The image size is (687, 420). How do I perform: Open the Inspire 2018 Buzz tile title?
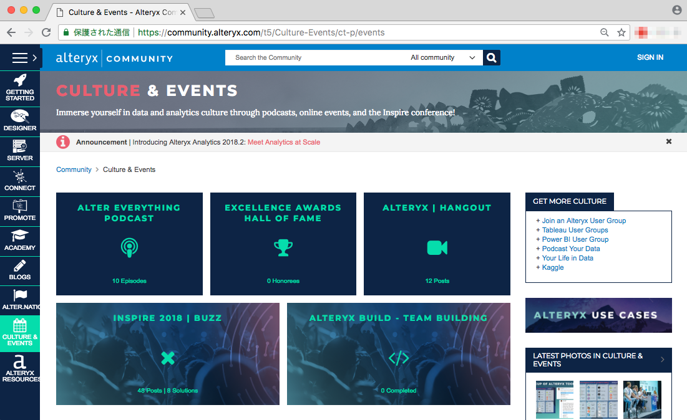tap(167, 318)
